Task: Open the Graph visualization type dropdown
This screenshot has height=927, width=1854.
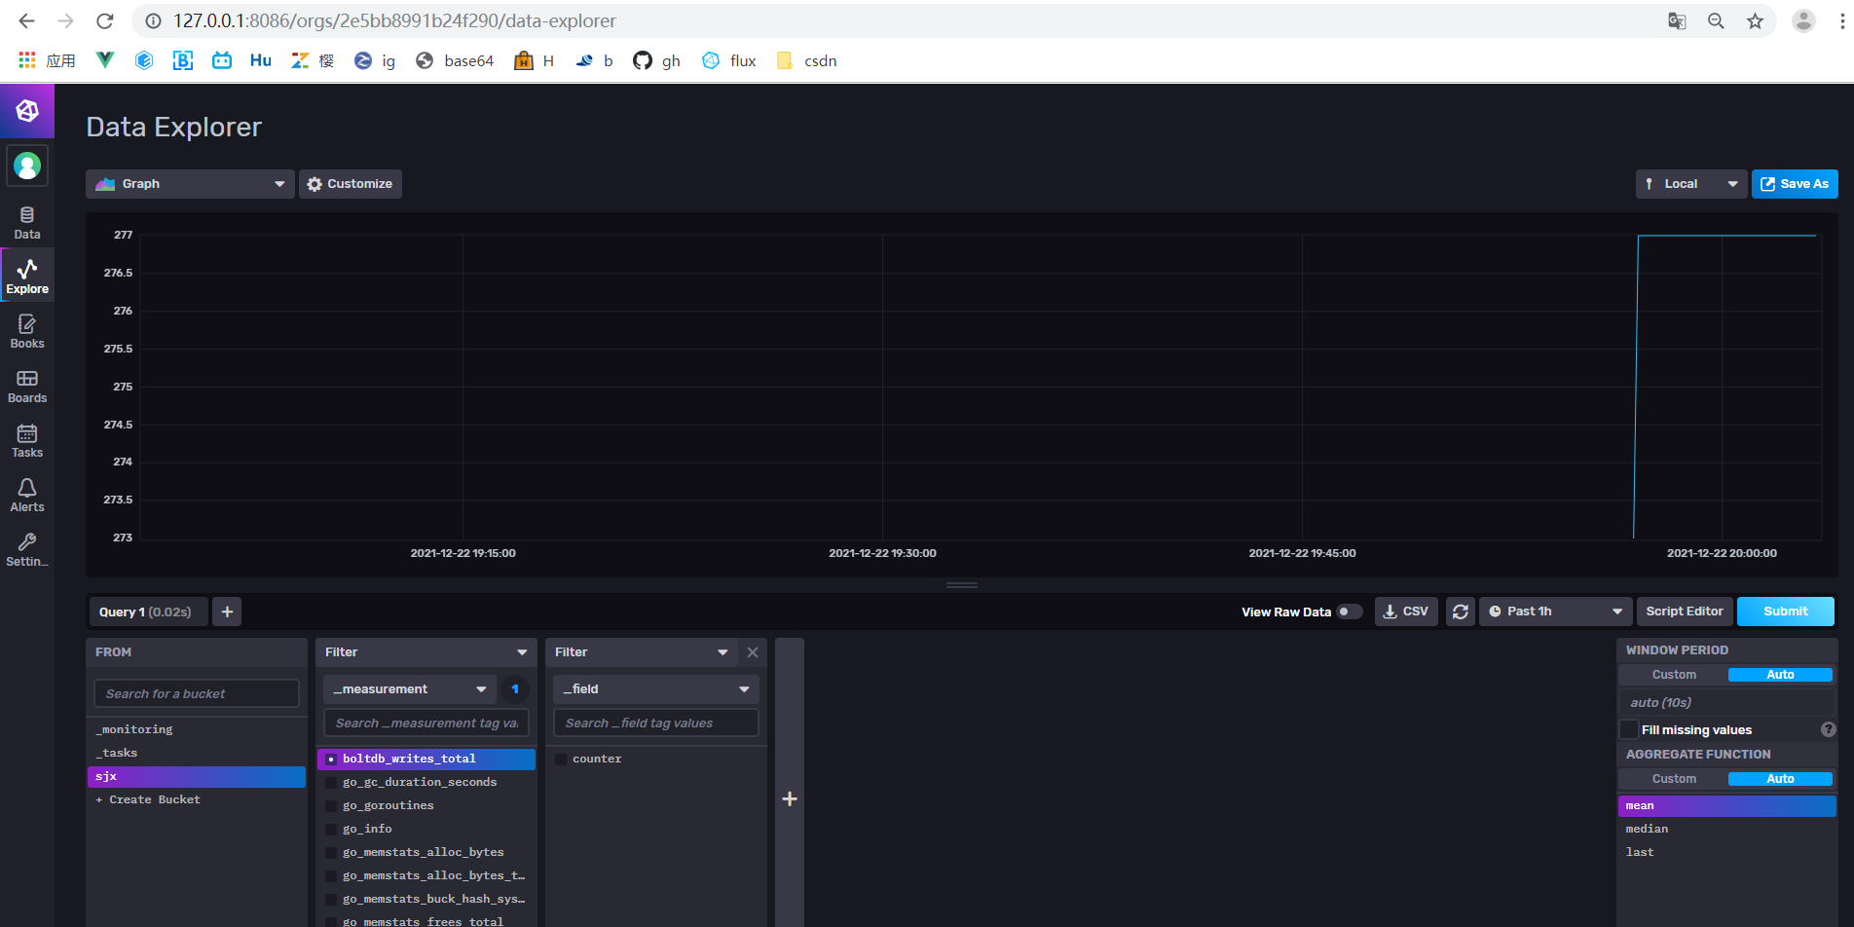Action: (189, 183)
